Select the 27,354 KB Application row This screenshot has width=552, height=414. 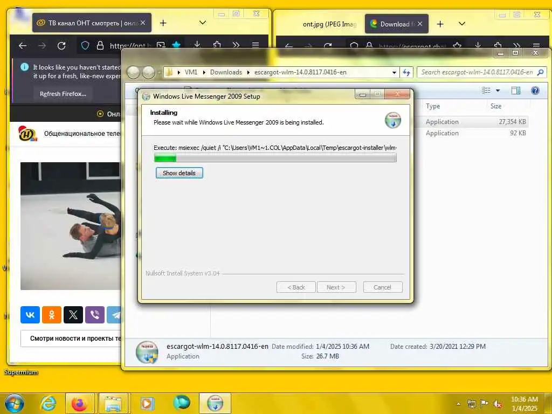pyautogui.click(x=475, y=122)
